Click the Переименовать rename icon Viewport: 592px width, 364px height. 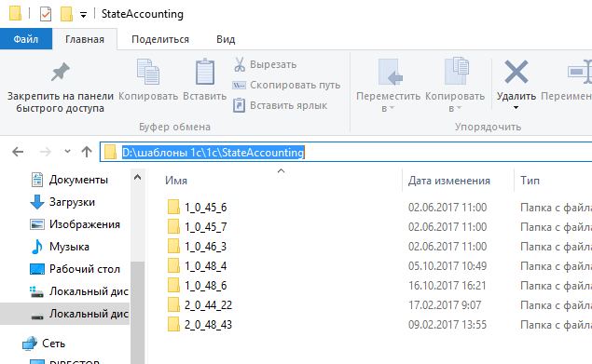[580, 72]
